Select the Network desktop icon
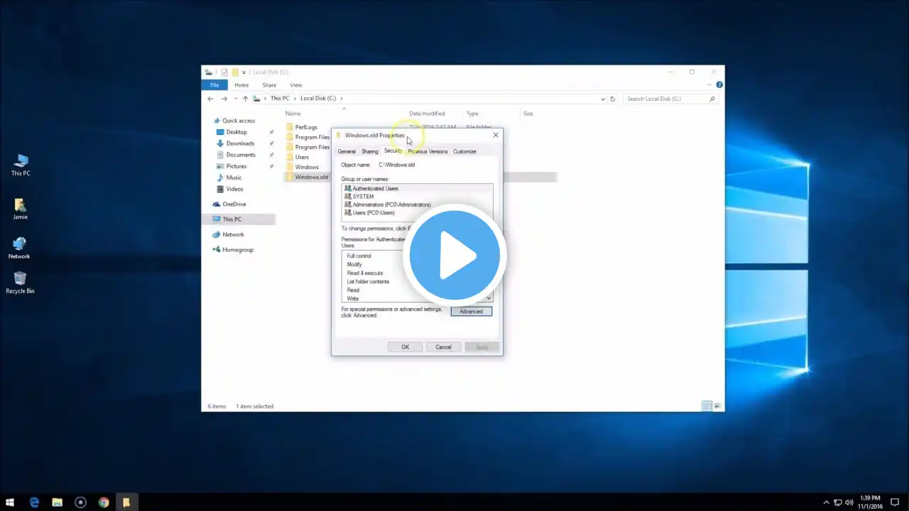The height and width of the screenshot is (511, 909). (x=19, y=248)
